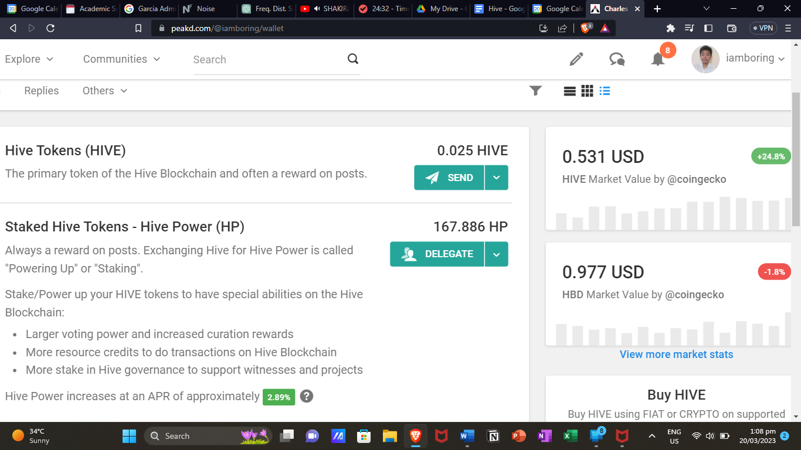Image resolution: width=801 pixels, height=450 pixels.
Task: Click the @coingecko link under HBD value
Action: click(x=694, y=295)
